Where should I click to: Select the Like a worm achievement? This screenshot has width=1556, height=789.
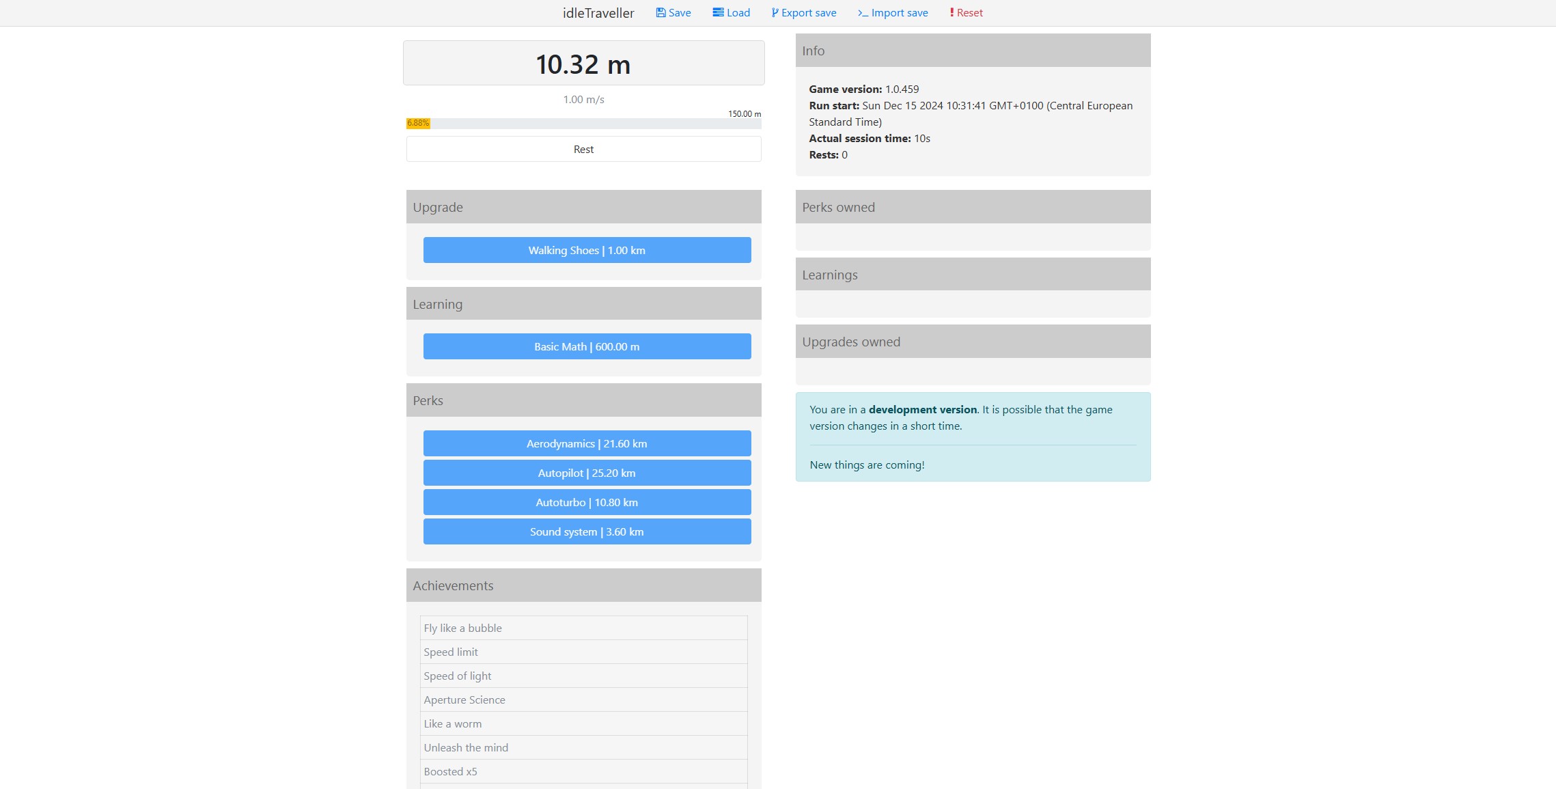tap(584, 723)
